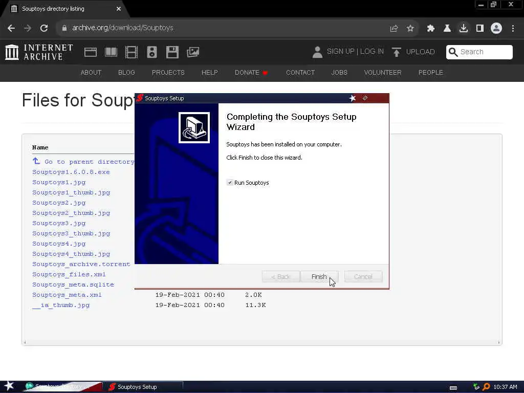Open the JOBS menu item
Viewport: 524px width, 393px height.
click(x=339, y=73)
